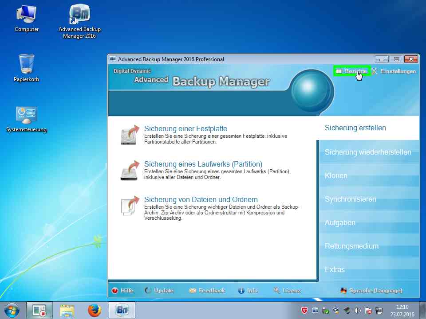Click the screen recorder taskbar icon
This screenshot has width=426, height=319.
(x=39, y=311)
